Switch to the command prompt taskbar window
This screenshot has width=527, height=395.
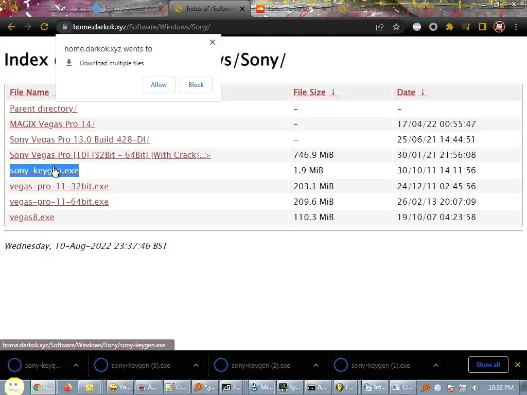pos(317,388)
